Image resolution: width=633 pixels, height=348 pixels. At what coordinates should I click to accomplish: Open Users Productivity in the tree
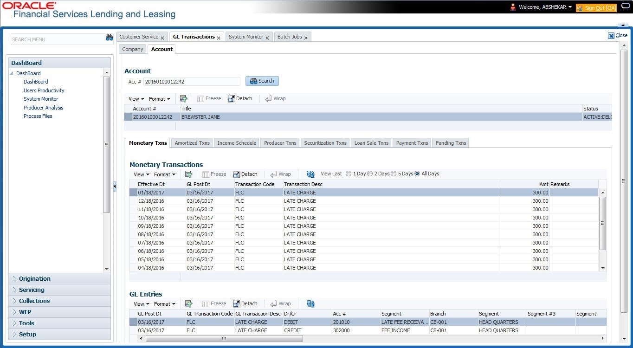tap(44, 90)
